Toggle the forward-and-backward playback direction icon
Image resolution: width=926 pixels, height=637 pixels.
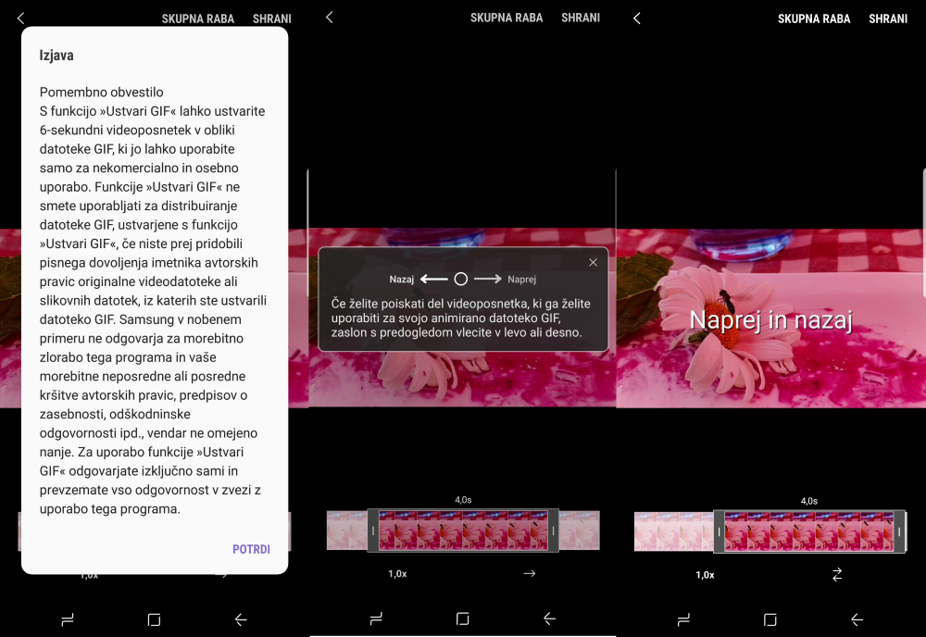click(837, 574)
